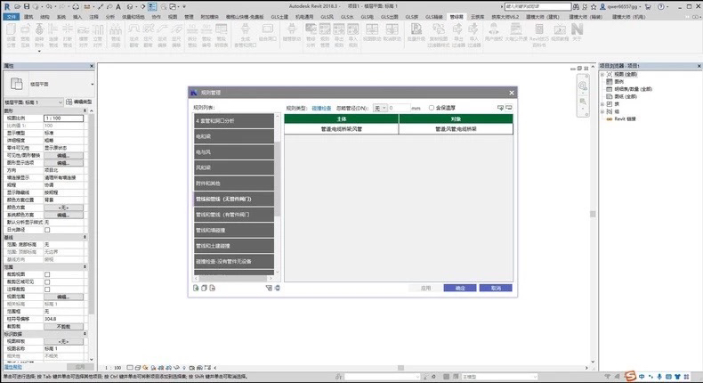The height and width of the screenshot is (383, 703).
Task: Click the filter icon below the rule list
Action: pyautogui.click(x=268, y=288)
